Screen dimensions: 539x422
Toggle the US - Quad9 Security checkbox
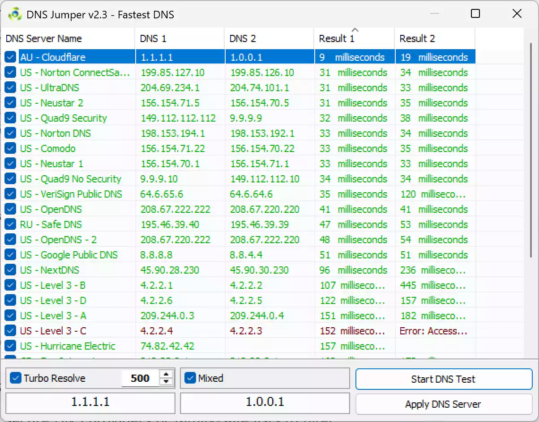coord(10,118)
